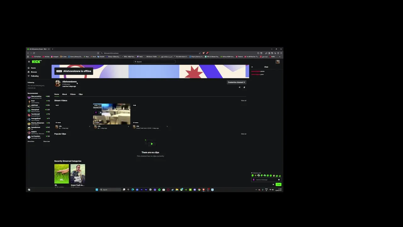This screenshot has height=227, width=403.
Task: Open the IRL category card
Action: click(x=61, y=174)
